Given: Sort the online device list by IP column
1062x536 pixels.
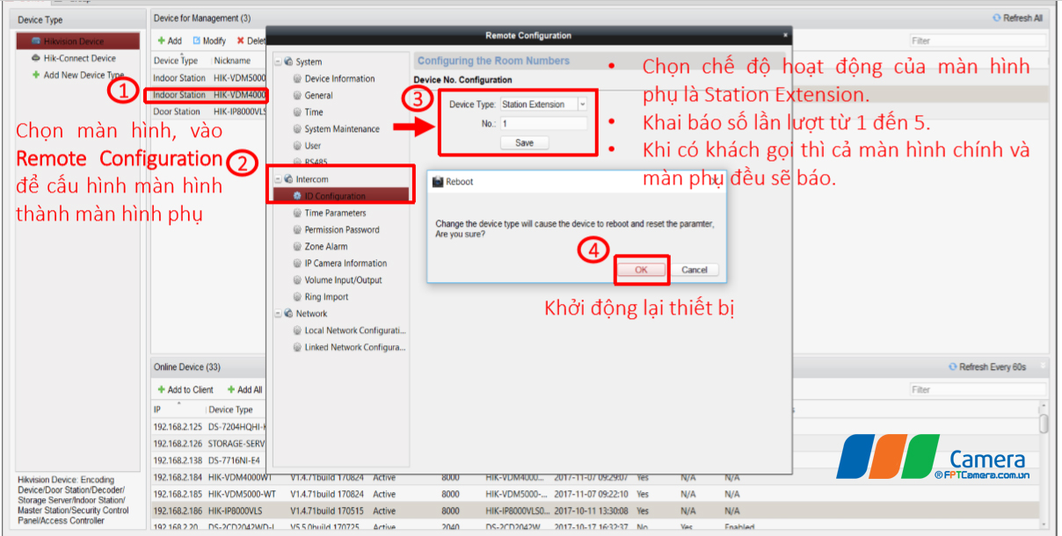Looking at the screenshot, I should (x=178, y=409).
